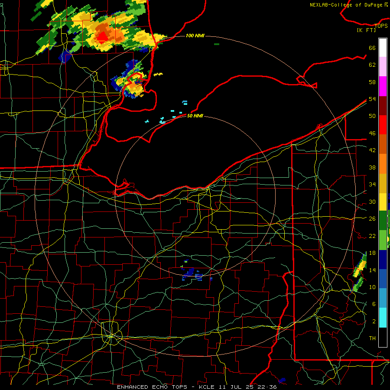Click the "NEXLAB-College of DuPage" credit text
The height and width of the screenshot is (390, 390).
tap(347, 5)
